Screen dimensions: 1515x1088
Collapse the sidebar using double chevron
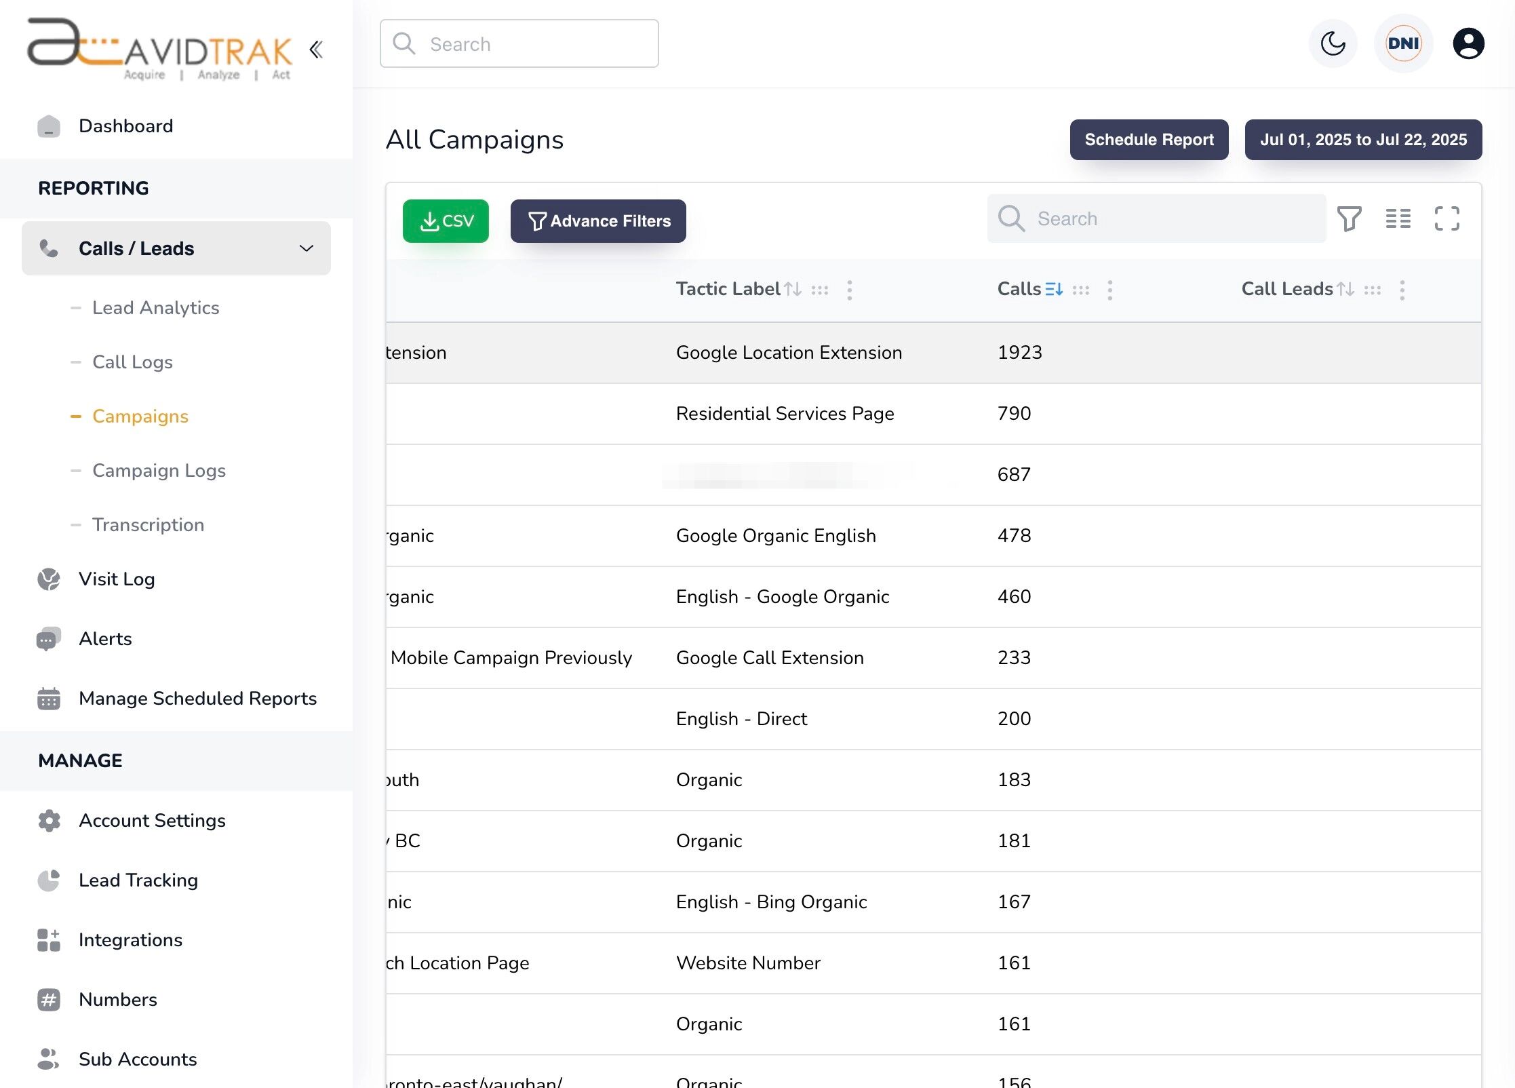(x=316, y=50)
